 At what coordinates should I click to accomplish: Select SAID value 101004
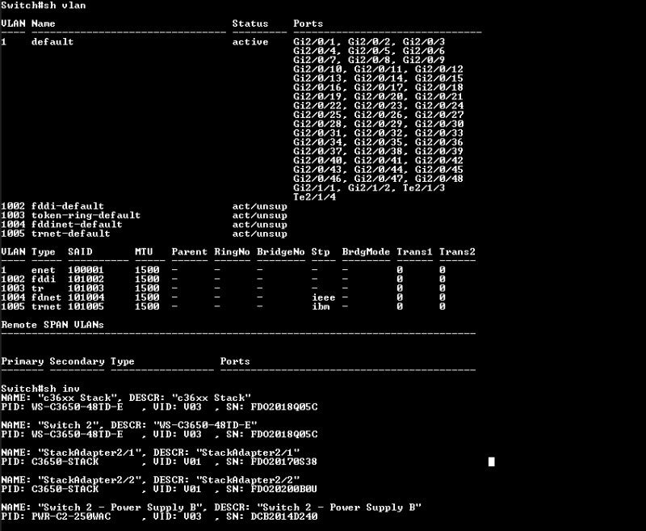(86, 297)
